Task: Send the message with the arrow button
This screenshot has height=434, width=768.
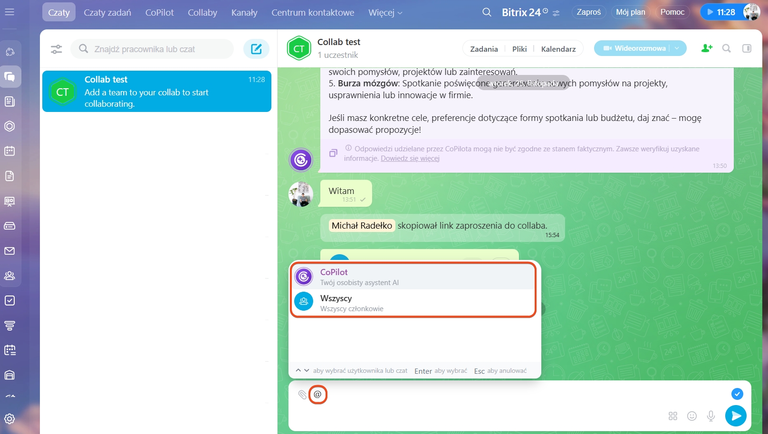Action: tap(735, 416)
